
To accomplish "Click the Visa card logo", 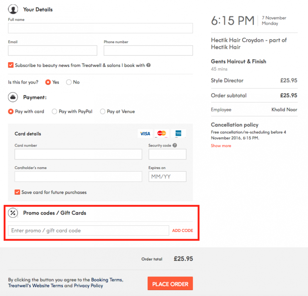I will pyautogui.click(x=145, y=134).
